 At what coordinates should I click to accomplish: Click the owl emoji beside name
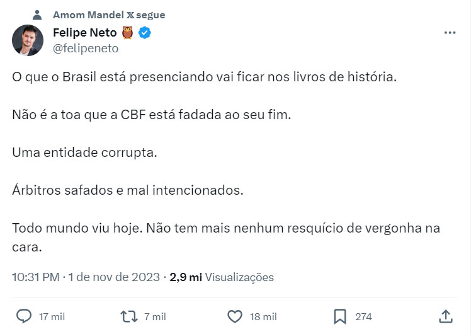127,33
